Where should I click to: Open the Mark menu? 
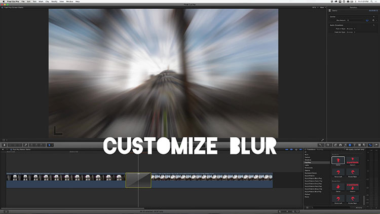point(41,2)
